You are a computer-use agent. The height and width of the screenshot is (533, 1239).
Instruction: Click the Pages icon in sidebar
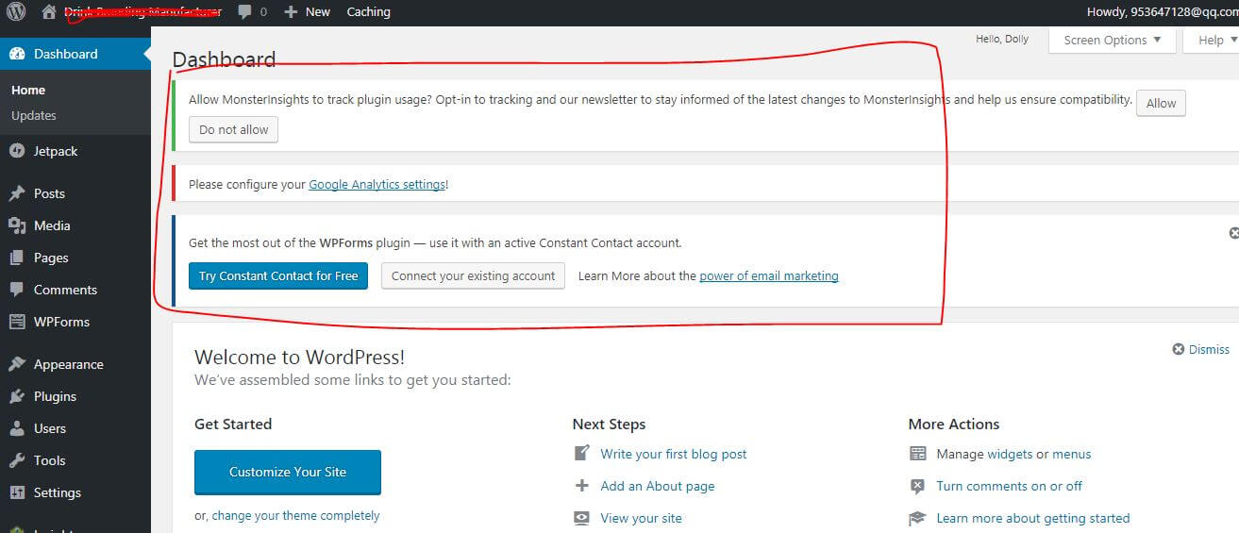pyautogui.click(x=17, y=258)
